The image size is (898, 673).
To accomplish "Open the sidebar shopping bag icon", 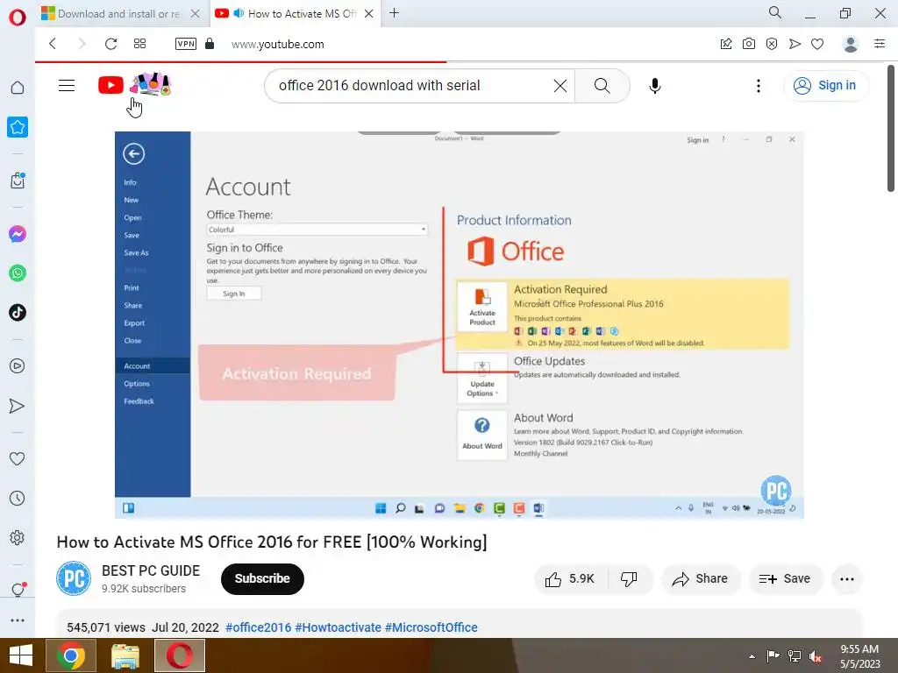I will [18, 181].
